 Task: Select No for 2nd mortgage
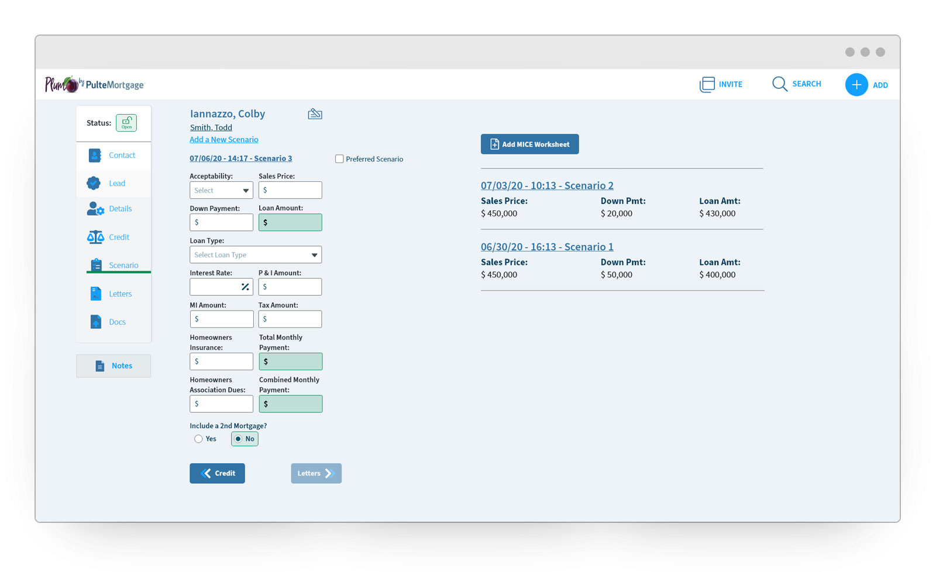point(239,439)
